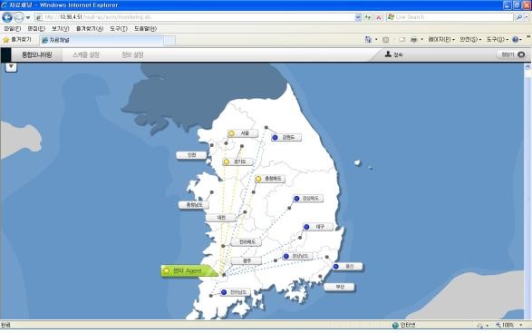Select the 자료채널 browser tab

point(101,40)
